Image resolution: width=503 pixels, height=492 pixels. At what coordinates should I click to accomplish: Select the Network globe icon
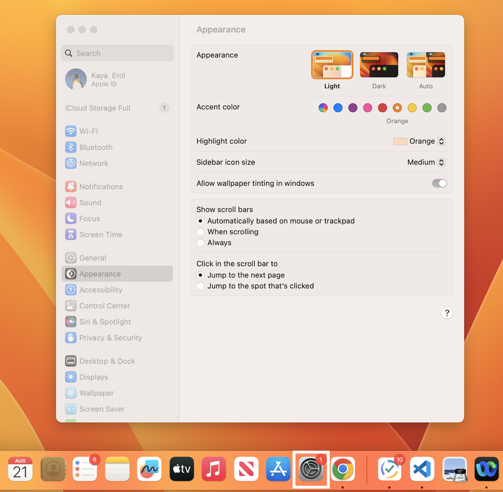71,163
